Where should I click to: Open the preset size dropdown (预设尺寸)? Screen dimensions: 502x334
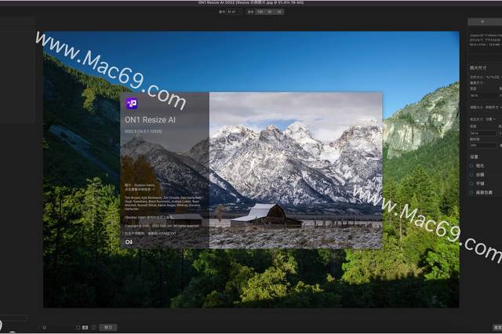click(490, 119)
